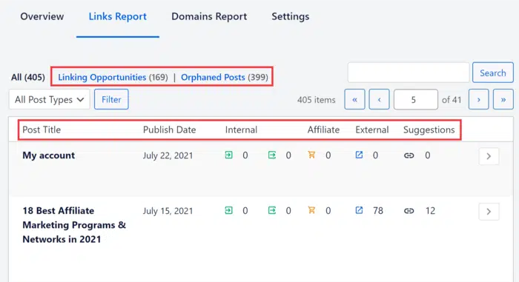Apply the post type Filter button
The width and height of the screenshot is (519, 282).
coord(111,99)
